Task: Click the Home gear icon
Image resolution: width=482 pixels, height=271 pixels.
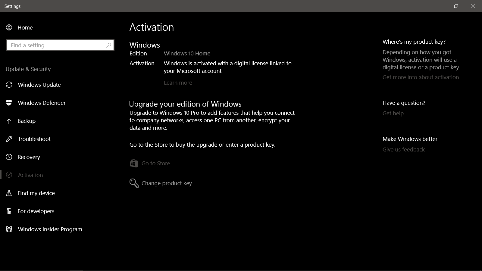Action: coord(9,27)
